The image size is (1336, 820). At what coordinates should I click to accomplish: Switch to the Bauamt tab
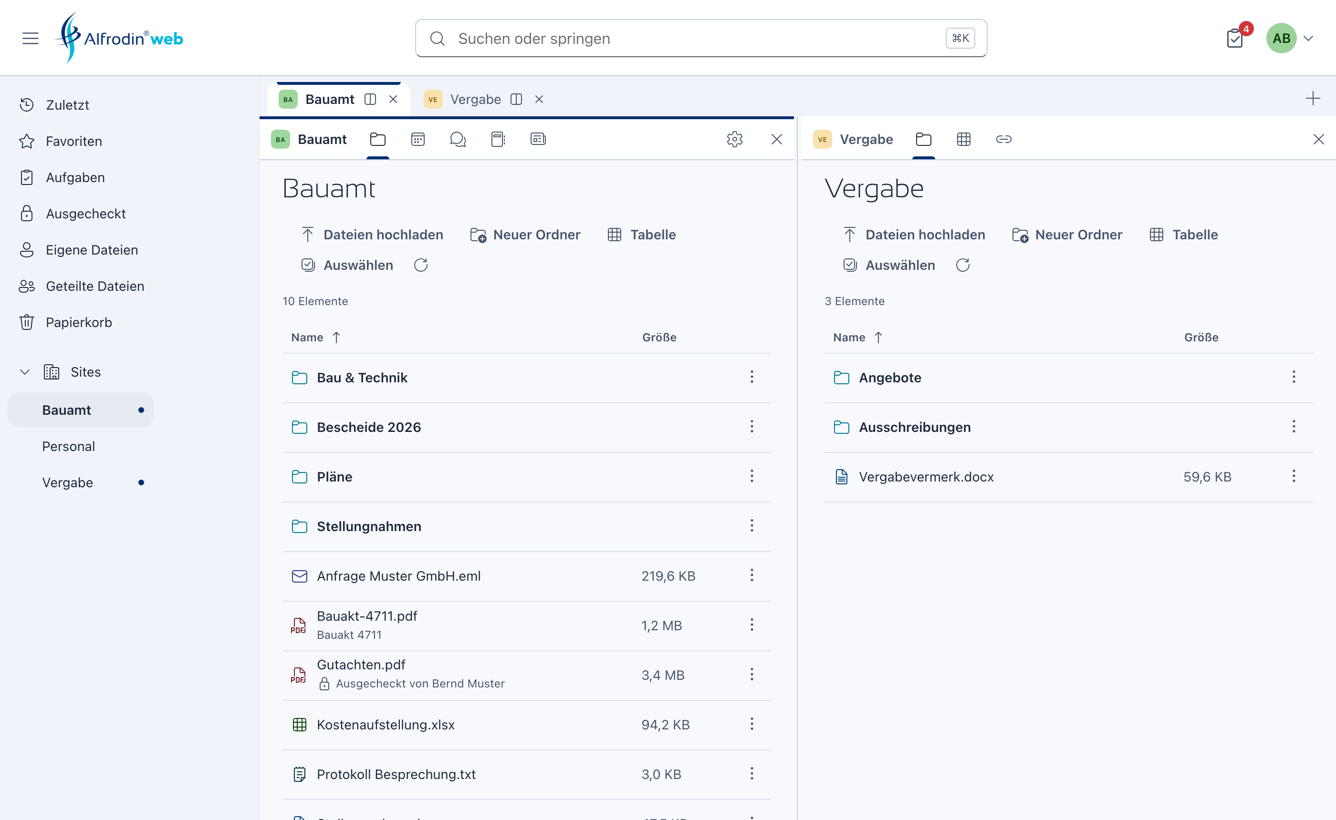pyautogui.click(x=329, y=99)
